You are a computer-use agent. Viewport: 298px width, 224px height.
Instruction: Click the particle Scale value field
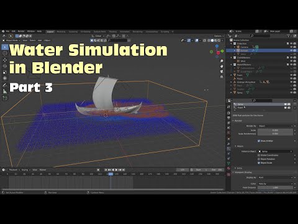276,130
